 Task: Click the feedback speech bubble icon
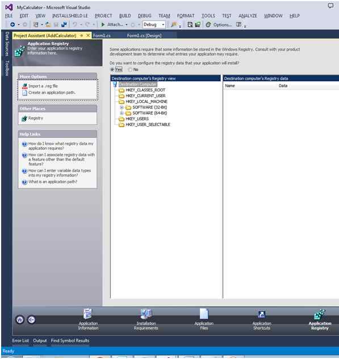[x=330, y=6]
